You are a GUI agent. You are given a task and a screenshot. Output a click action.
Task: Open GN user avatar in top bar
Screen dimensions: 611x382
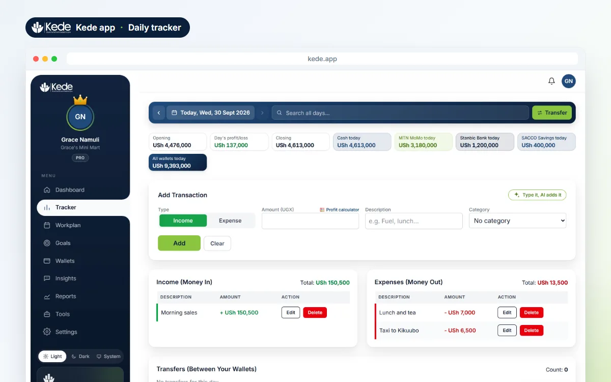(x=569, y=81)
